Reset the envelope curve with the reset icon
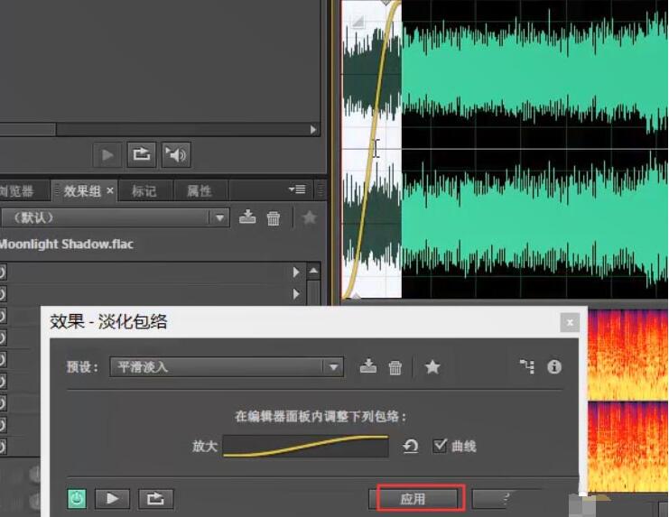 coord(410,447)
